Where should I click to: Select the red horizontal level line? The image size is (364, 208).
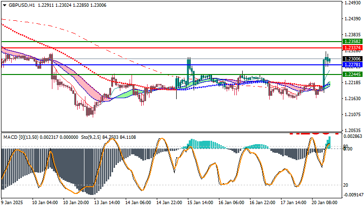172,48
